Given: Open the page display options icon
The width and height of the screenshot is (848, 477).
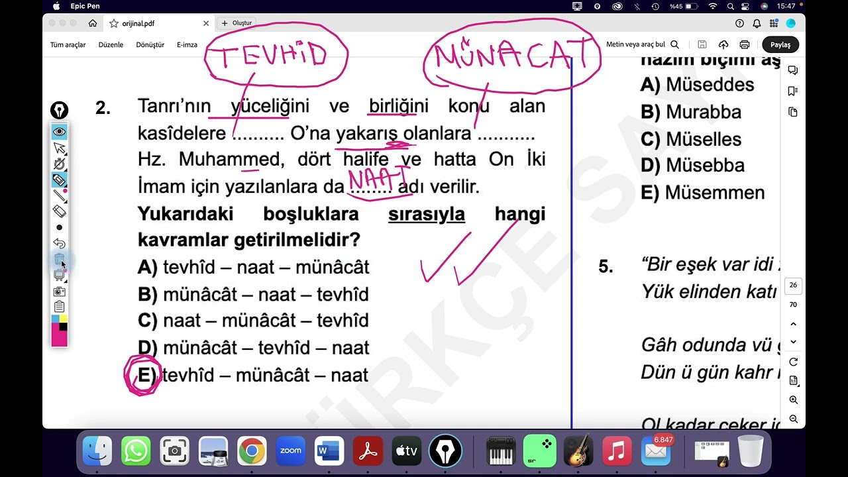Looking at the screenshot, I should point(794,381).
